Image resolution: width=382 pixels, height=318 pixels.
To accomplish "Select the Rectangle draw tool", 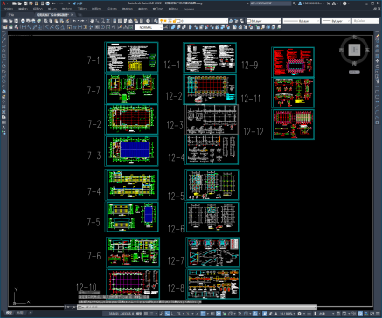I will pos(3,56).
